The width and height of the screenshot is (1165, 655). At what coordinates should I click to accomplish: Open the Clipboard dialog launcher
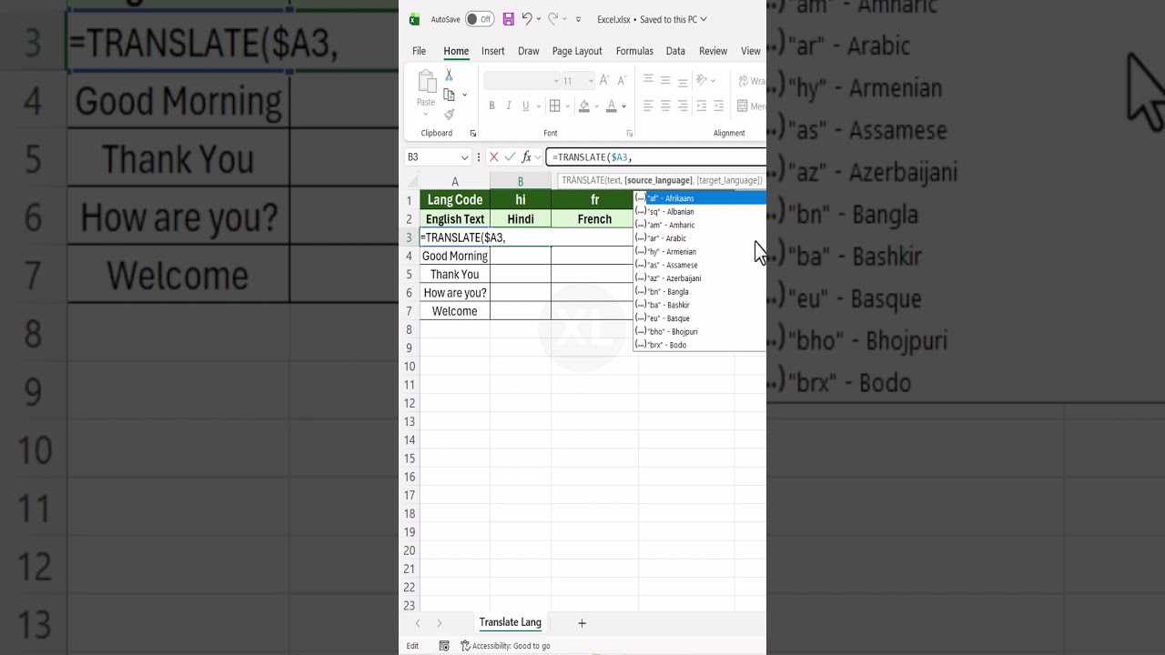(472, 133)
